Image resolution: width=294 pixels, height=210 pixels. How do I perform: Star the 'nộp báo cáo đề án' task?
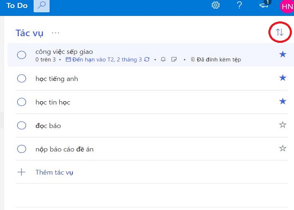tap(283, 149)
